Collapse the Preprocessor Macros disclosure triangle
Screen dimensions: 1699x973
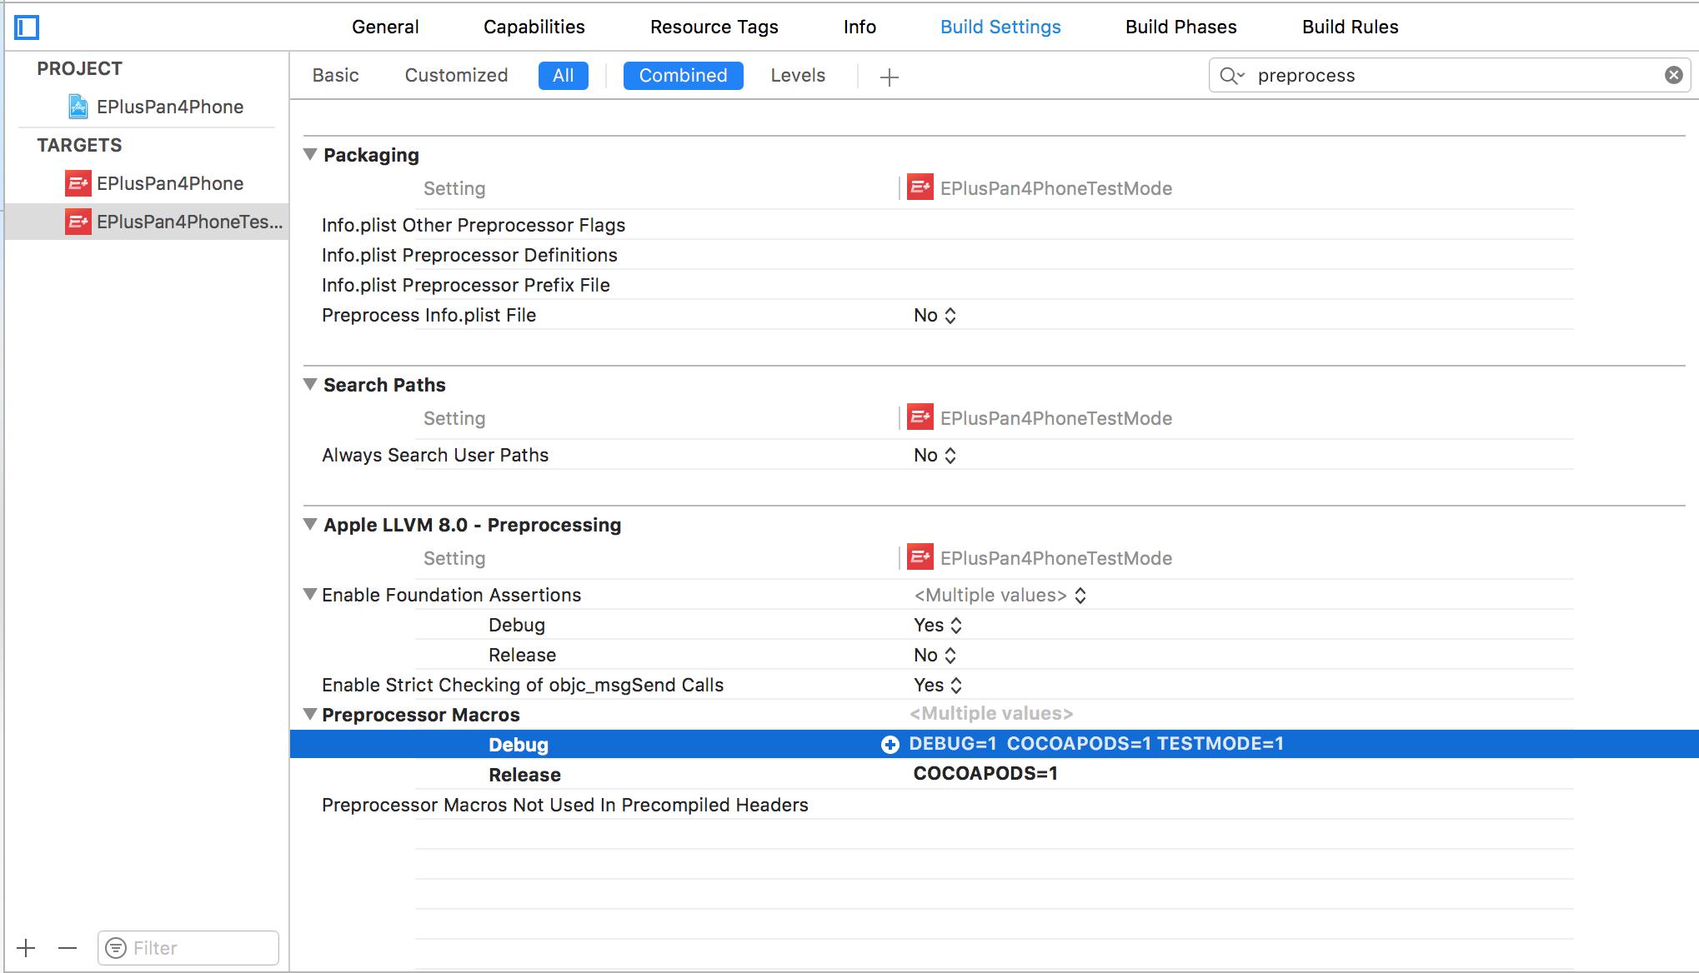(310, 715)
